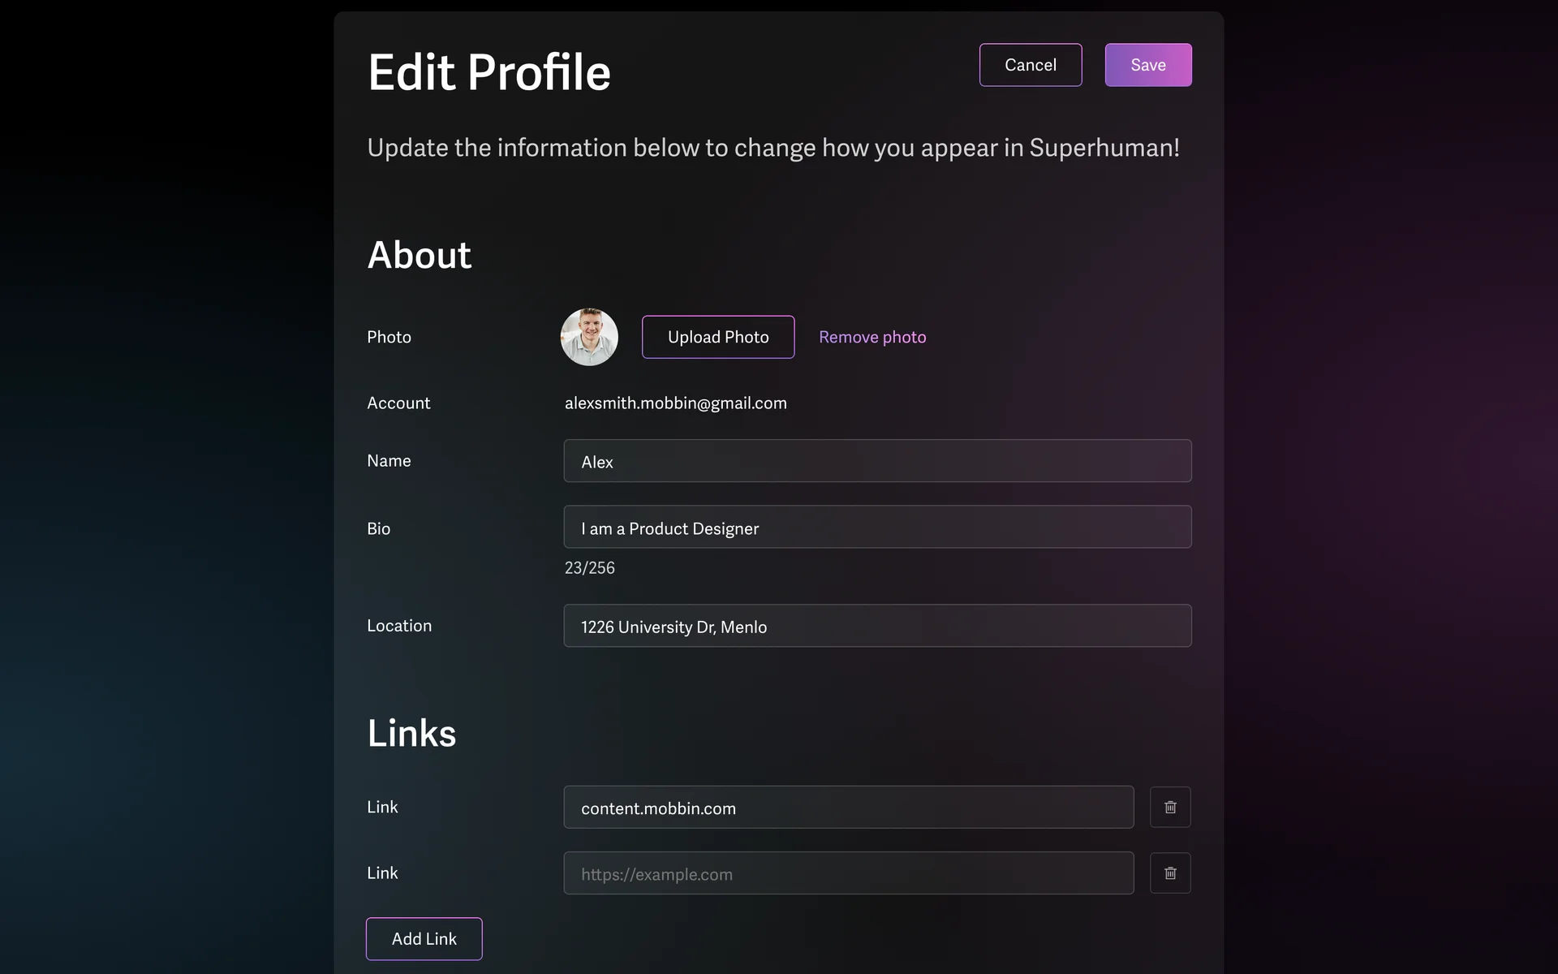Click the account email alexsmith.mobbin@gmail.com
Screen dimensions: 1558x974
(675, 403)
